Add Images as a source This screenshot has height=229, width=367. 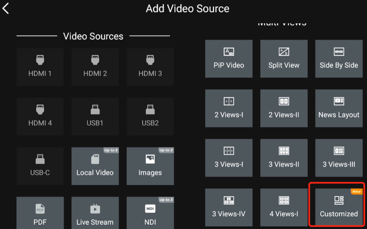click(150, 166)
